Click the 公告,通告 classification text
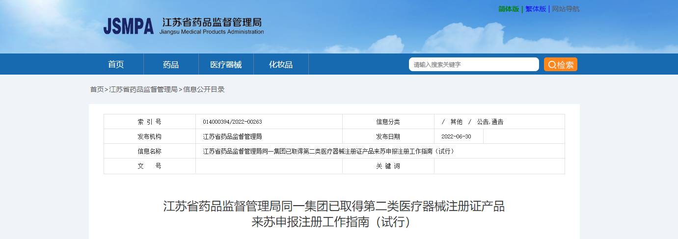Screen dimensions: 678x239 (x=490, y=122)
